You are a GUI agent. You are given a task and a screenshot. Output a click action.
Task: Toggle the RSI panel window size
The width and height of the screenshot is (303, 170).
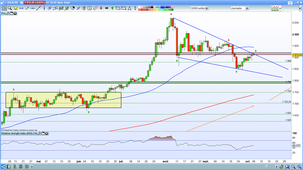point(43,134)
